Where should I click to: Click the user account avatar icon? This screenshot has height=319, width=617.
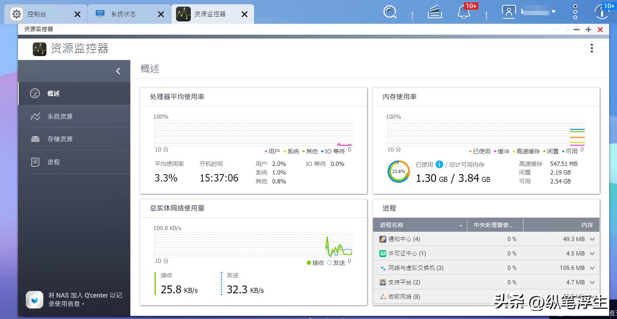[x=509, y=12]
